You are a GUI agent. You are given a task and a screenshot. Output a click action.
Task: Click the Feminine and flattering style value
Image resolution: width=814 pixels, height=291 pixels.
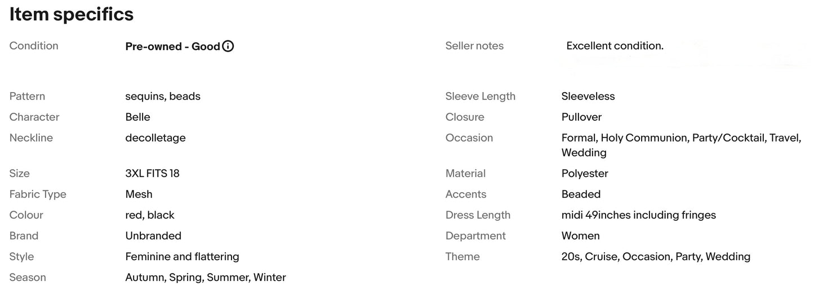coord(182,257)
